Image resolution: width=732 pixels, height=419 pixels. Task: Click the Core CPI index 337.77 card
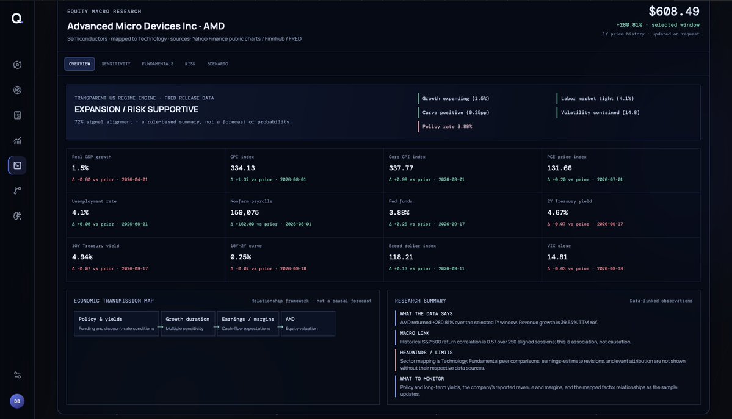click(462, 170)
